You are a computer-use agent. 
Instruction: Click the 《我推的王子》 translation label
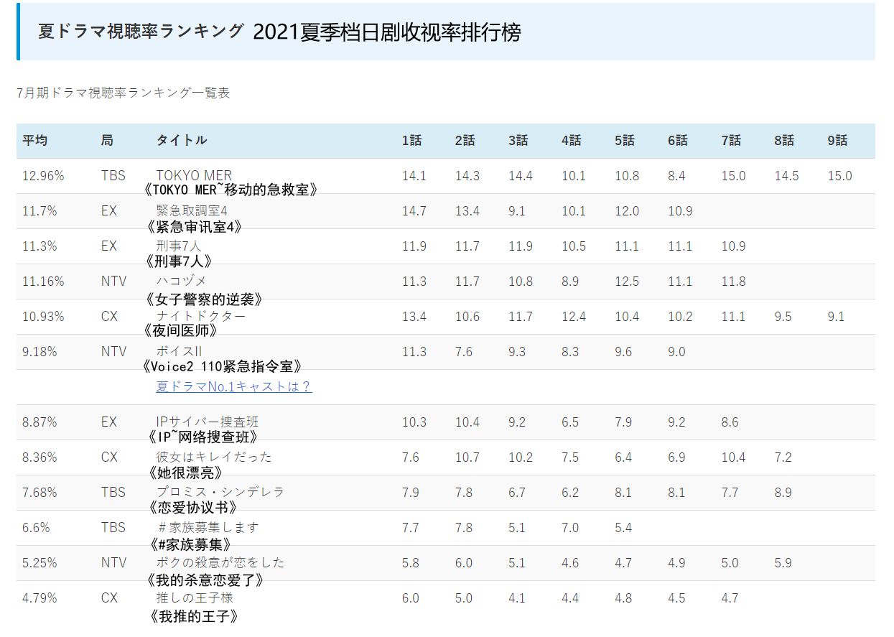point(193,616)
